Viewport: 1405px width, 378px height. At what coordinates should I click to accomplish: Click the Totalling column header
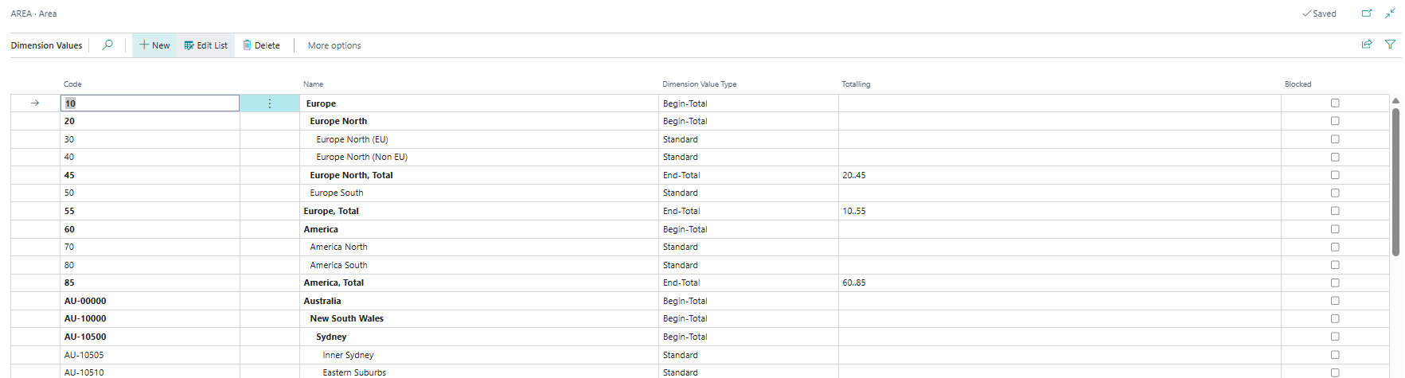pos(856,84)
